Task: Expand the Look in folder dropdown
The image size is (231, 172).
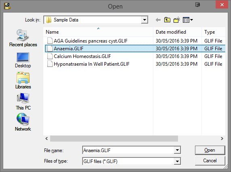Action: pos(144,20)
